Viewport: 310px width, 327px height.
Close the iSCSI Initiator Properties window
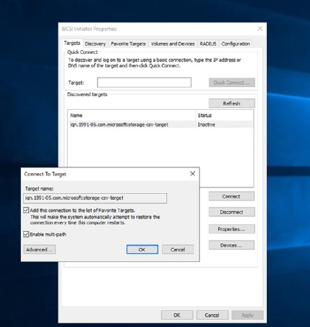click(260, 28)
